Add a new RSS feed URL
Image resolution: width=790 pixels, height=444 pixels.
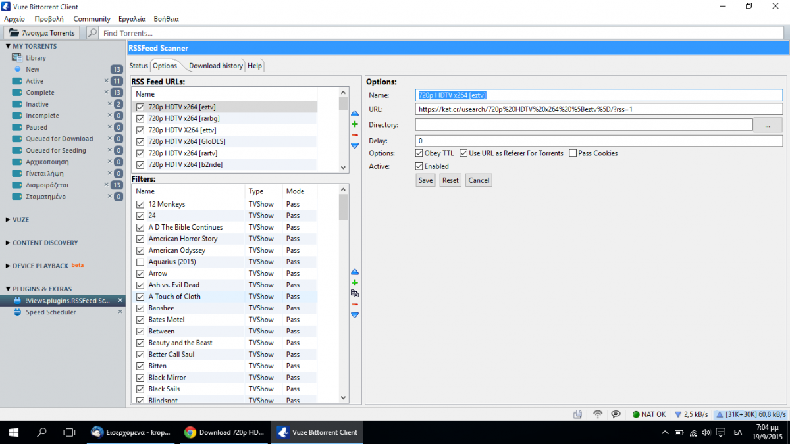tap(355, 124)
